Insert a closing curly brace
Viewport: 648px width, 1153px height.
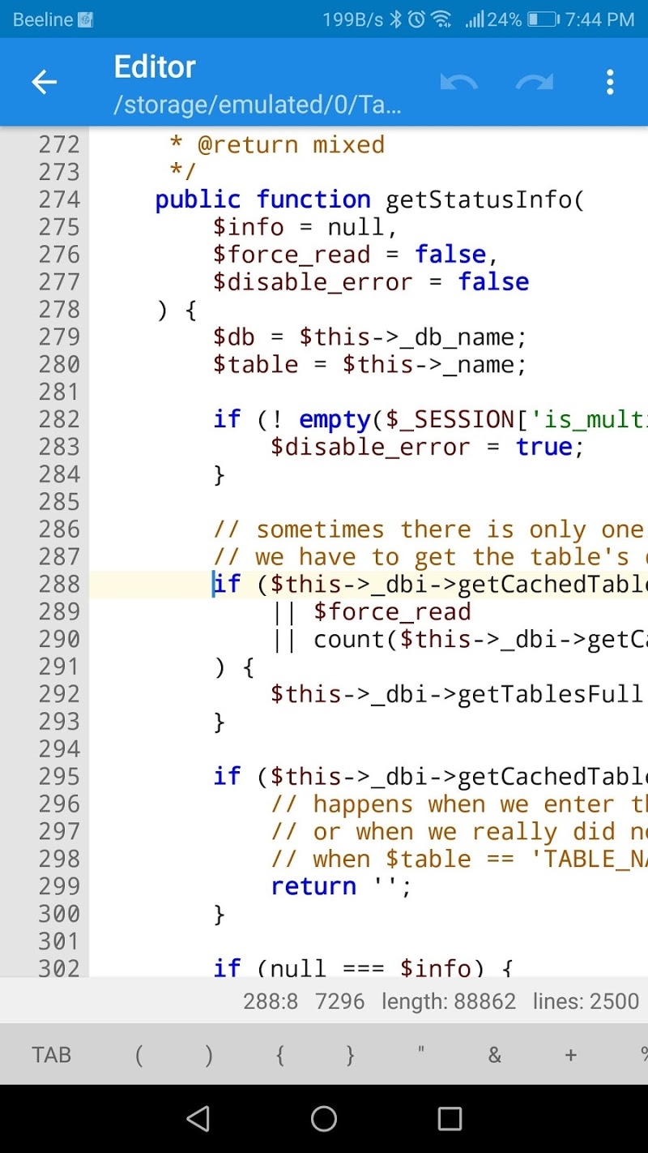tap(348, 1054)
